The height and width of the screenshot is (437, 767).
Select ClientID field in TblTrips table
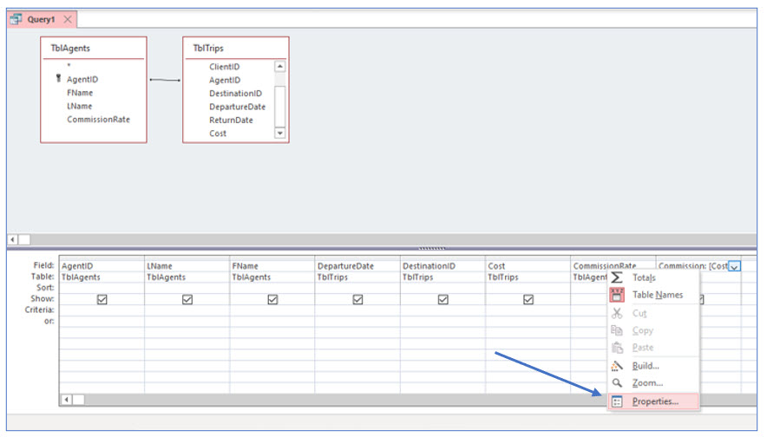pyautogui.click(x=225, y=67)
